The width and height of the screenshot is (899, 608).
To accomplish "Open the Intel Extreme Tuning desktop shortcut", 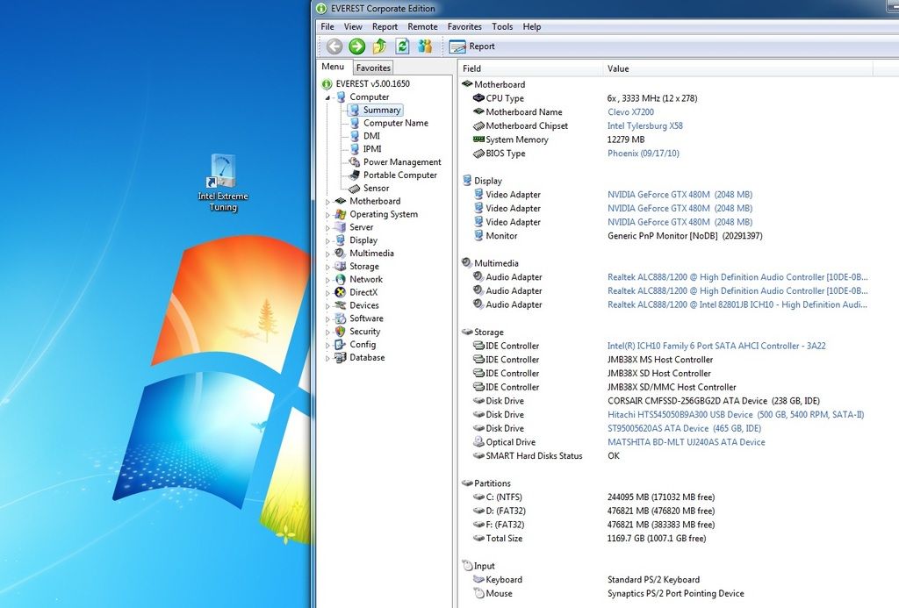I will point(223,183).
